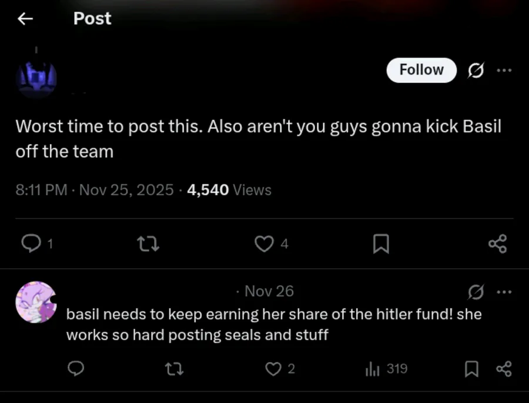This screenshot has height=403, width=529.
Task: Follow the post author
Action: click(421, 70)
